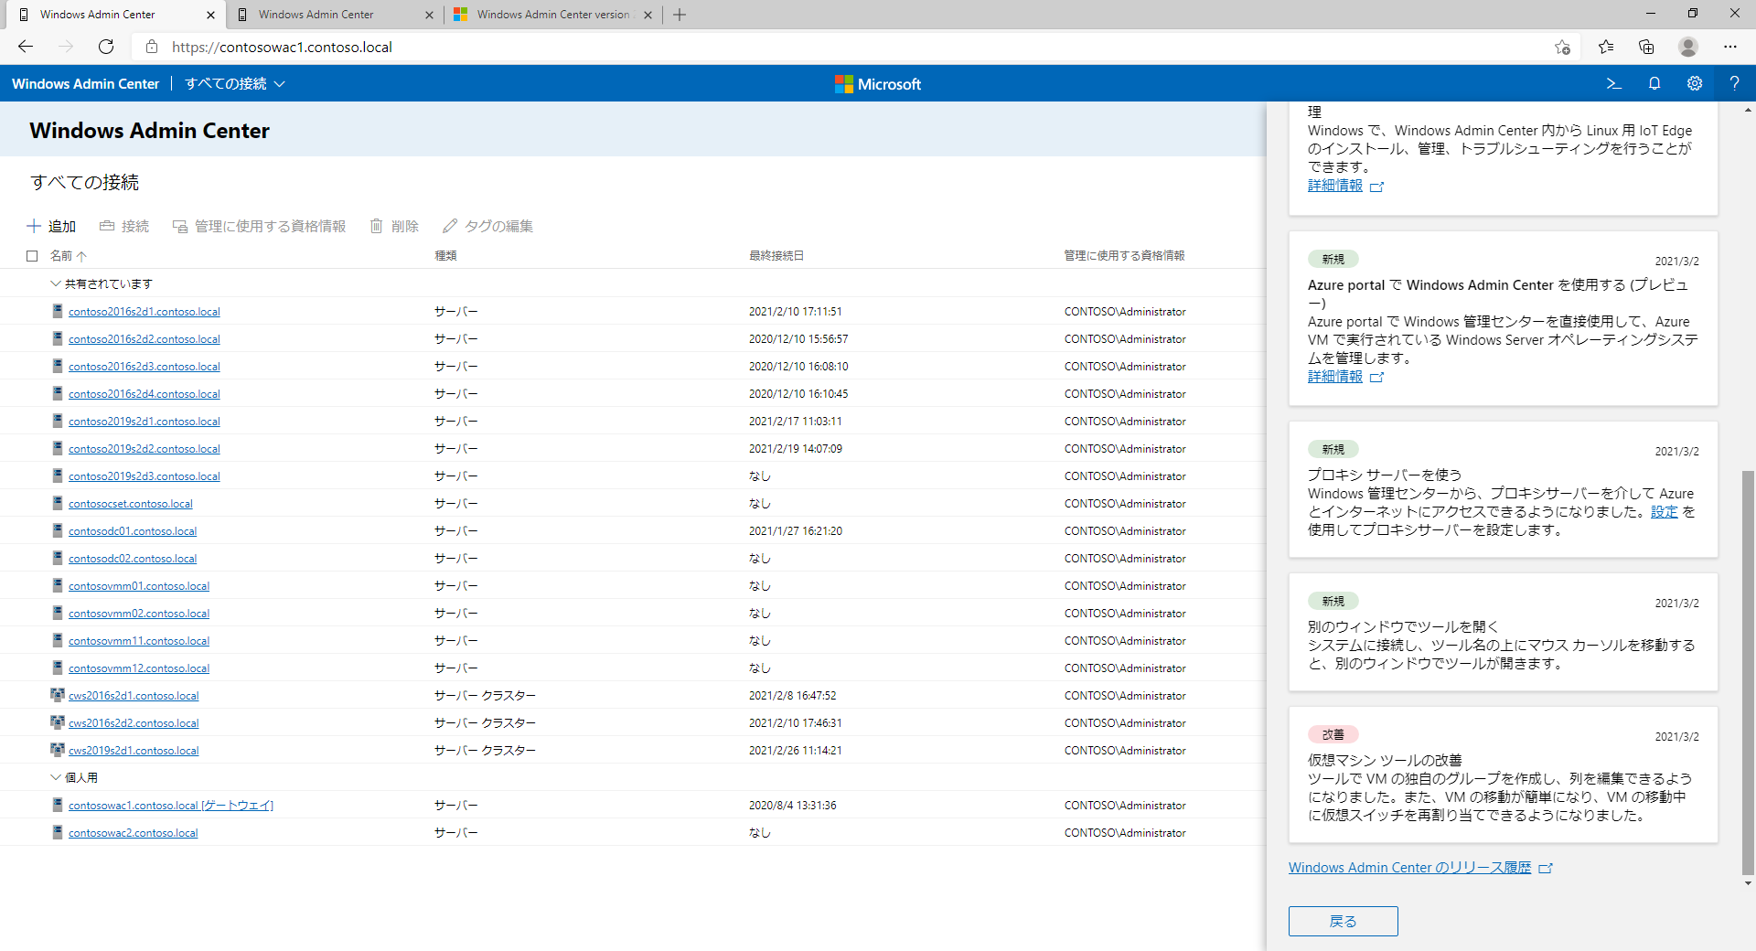The width and height of the screenshot is (1756, 951).
Task: Click server icon for contoso2016s2d1.contoso.local
Action: click(x=58, y=311)
